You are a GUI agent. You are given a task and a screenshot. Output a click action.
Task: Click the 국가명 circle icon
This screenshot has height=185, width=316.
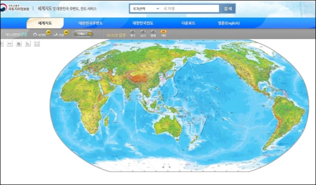point(35,35)
